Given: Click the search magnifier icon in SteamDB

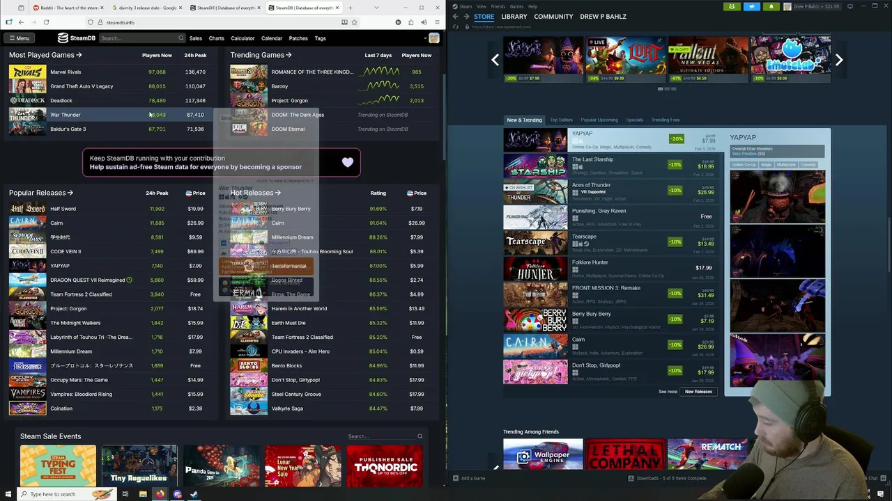Looking at the screenshot, I should 181,38.
